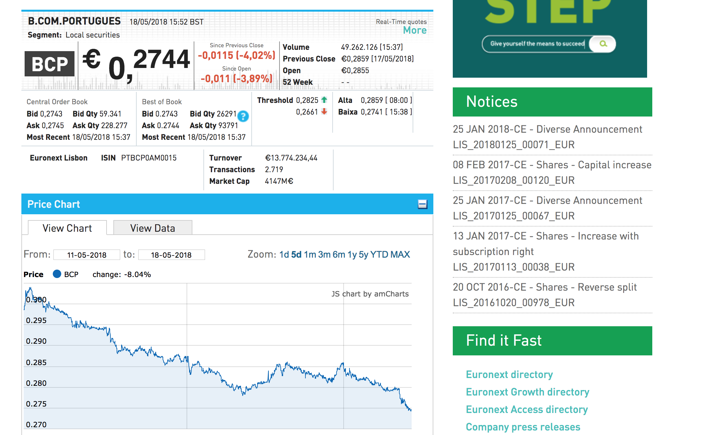Screen dimensions: 719x435
Task: Click the to date field
Action: (171, 255)
